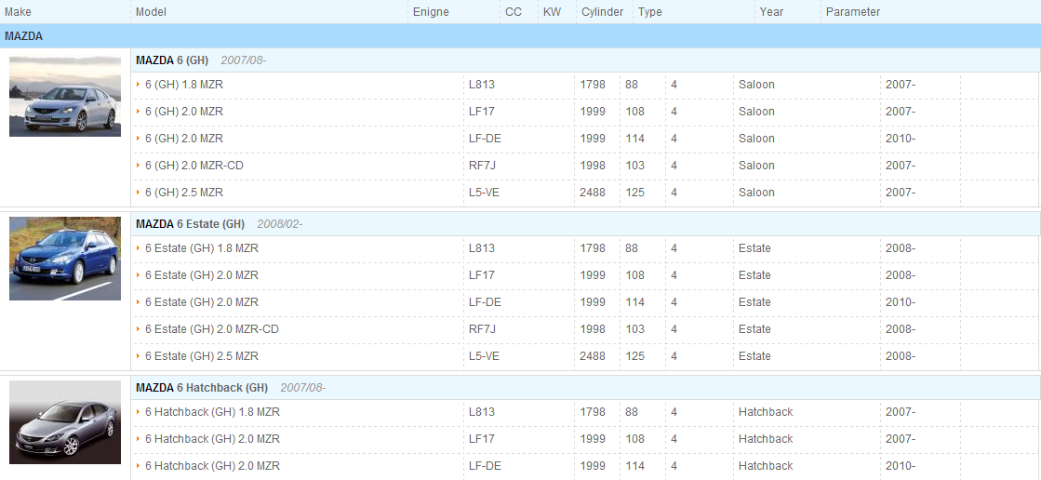The height and width of the screenshot is (480, 1041).
Task: Open the silver Mazda 6 saloon thumbnail
Action: (x=65, y=96)
